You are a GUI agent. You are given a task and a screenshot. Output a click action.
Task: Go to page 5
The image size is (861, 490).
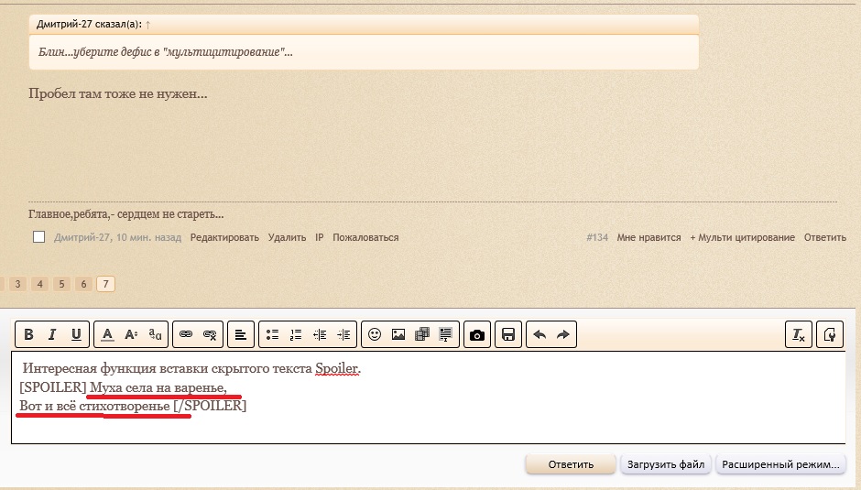click(61, 284)
